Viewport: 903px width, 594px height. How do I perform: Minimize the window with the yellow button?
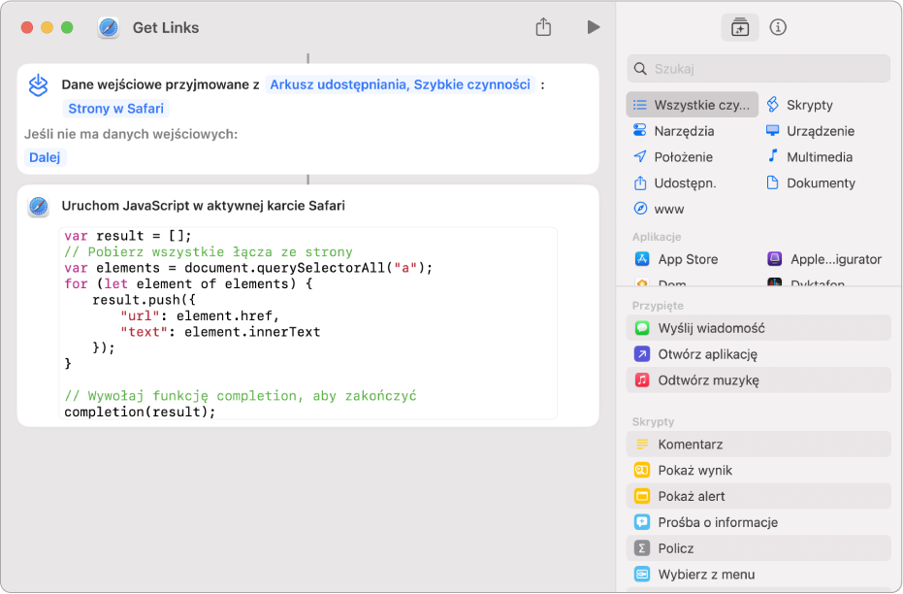[48, 27]
